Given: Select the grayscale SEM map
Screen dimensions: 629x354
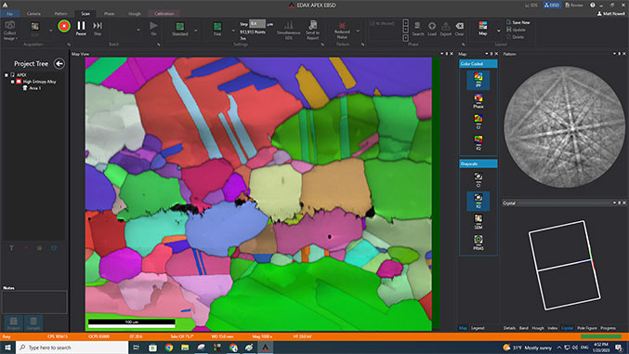Looking at the screenshot, I should pyautogui.click(x=478, y=221).
